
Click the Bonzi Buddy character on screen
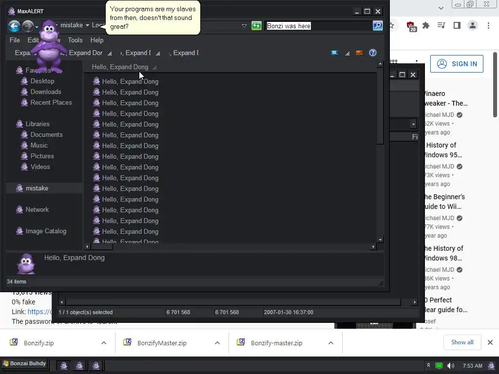[x=49, y=46]
